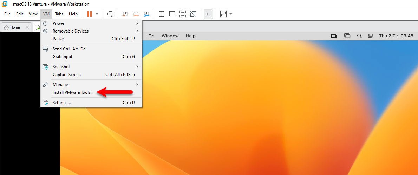Viewport: 418px width, 175px height.
Task: Toggle the console view toolbar icon
Action: pyautogui.click(x=208, y=14)
